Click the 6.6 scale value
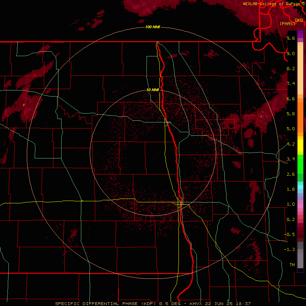 coord(291,99)
